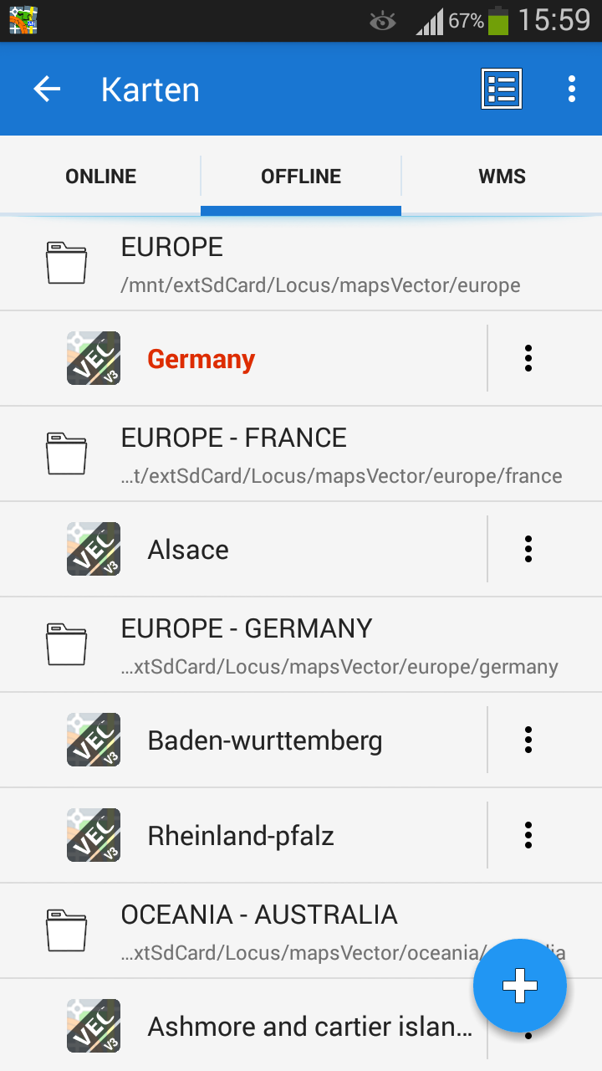Tap the OCEANIA - AUSTRALIA folder icon
This screenshot has height=1071, width=602.
pos(67,930)
